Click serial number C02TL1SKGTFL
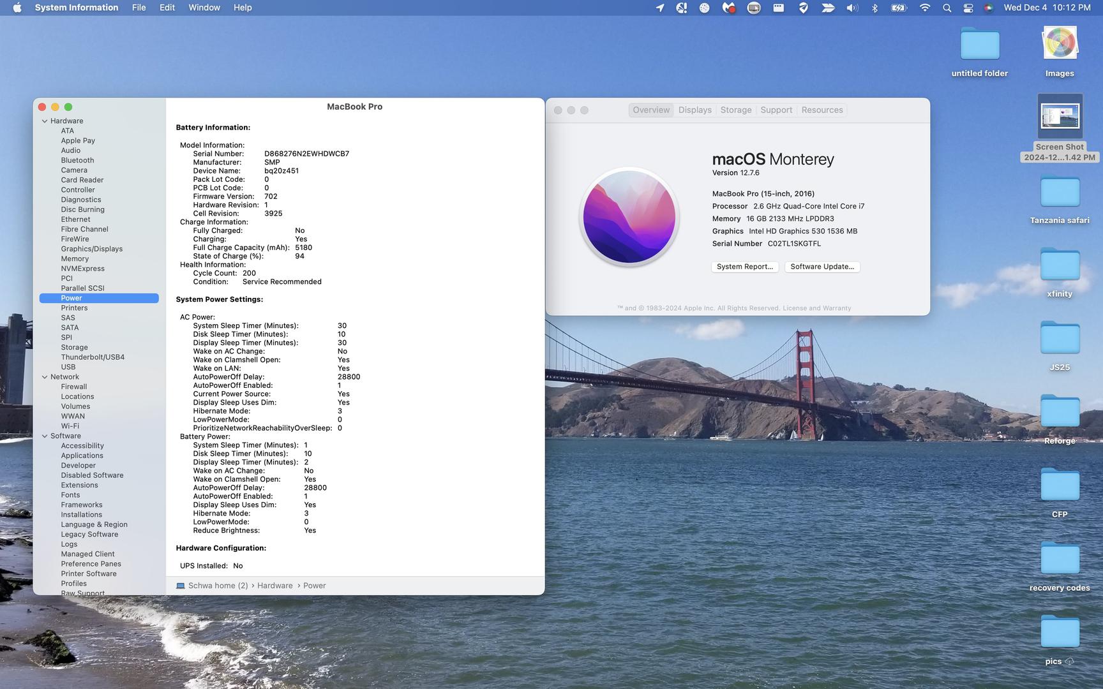The height and width of the screenshot is (689, 1103). click(794, 244)
